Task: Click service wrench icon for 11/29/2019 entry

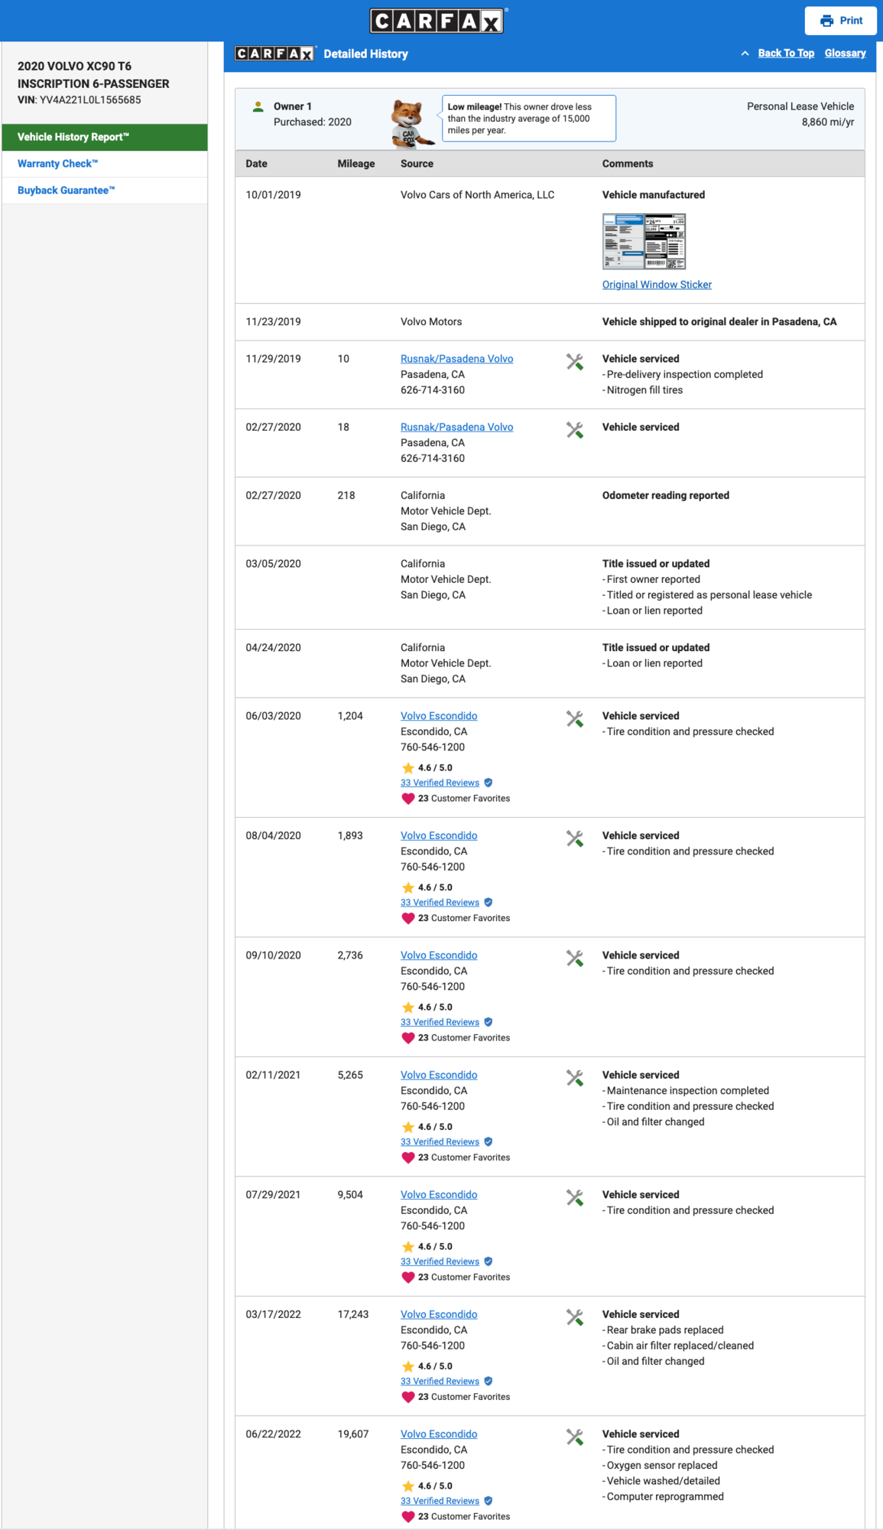Action: 575,362
